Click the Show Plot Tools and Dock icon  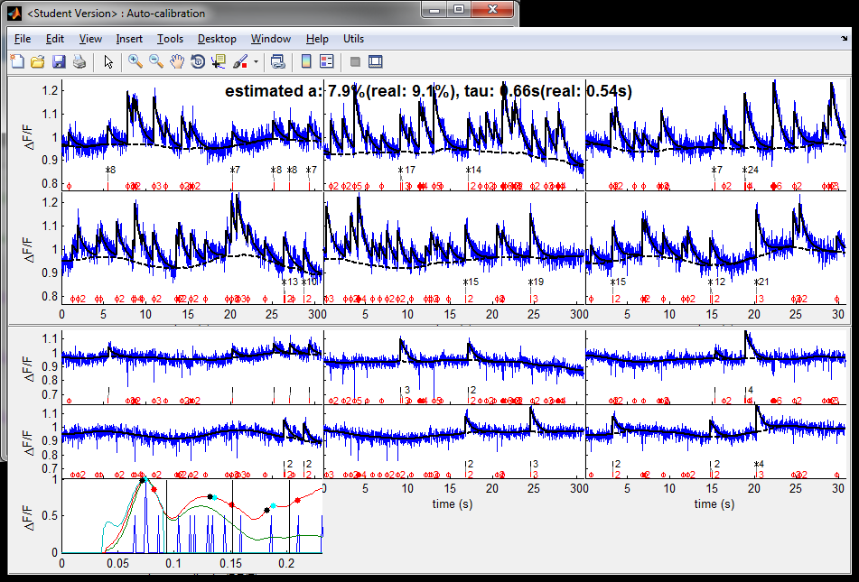[x=375, y=62]
